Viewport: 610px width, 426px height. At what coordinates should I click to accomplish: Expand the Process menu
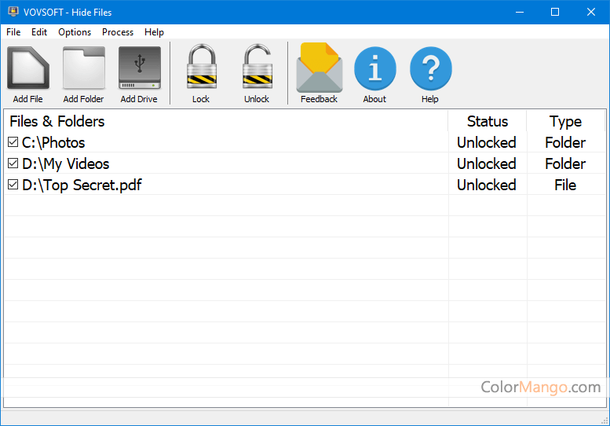coord(118,32)
